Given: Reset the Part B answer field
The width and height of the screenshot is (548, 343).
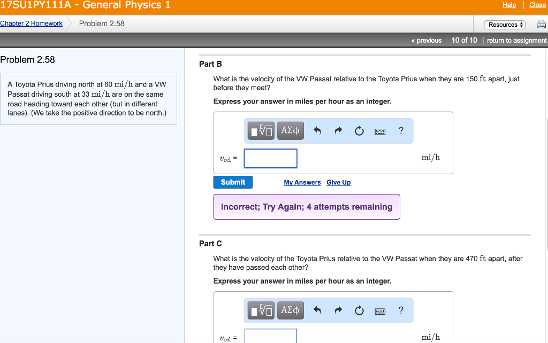Looking at the screenshot, I should [359, 131].
